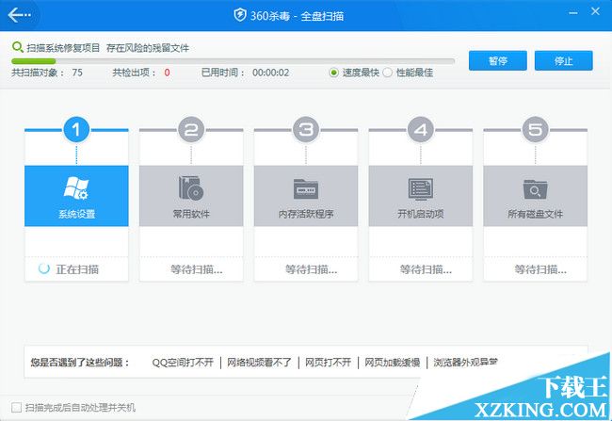Click the 常用软件 disc box icon
Viewport: 612px width, 421px height.
pos(190,186)
